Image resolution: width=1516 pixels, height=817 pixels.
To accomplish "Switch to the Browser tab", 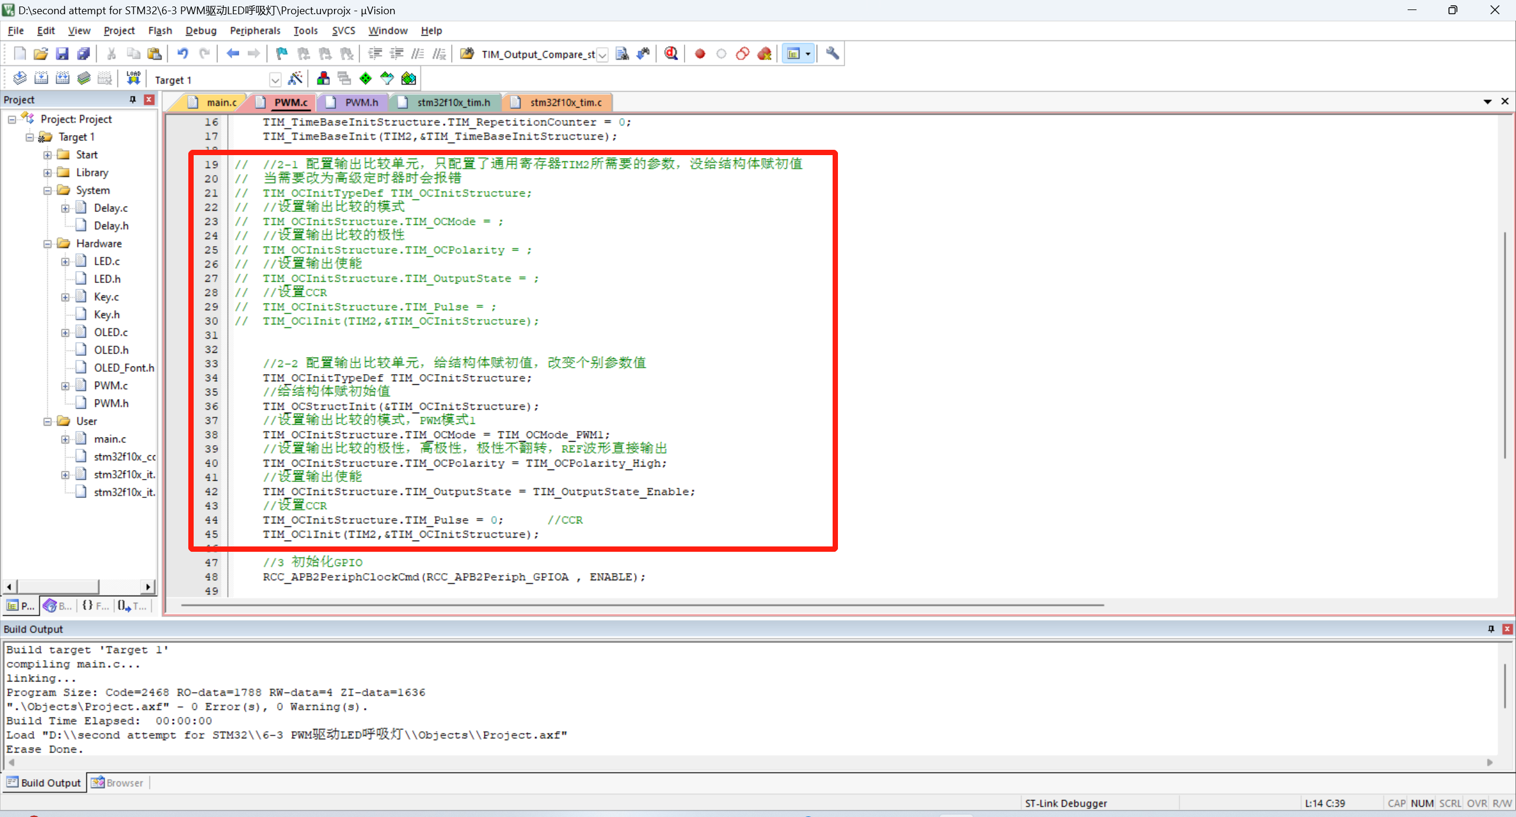I will tap(118, 783).
